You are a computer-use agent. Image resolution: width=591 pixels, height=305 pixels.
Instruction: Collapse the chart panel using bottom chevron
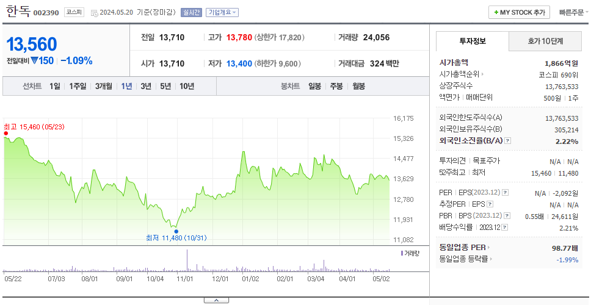pyautogui.click(x=216, y=300)
